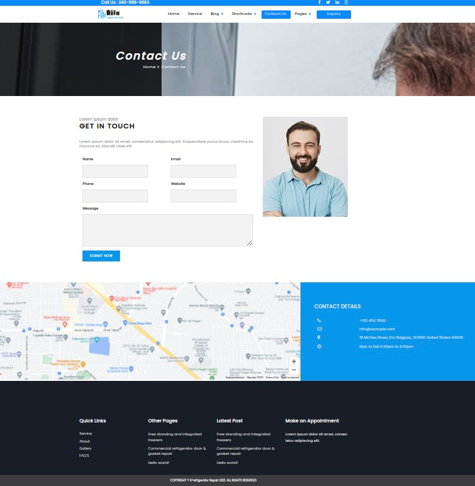
Task: Click the location pin icon in Contact Details
Action: click(319, 337)
